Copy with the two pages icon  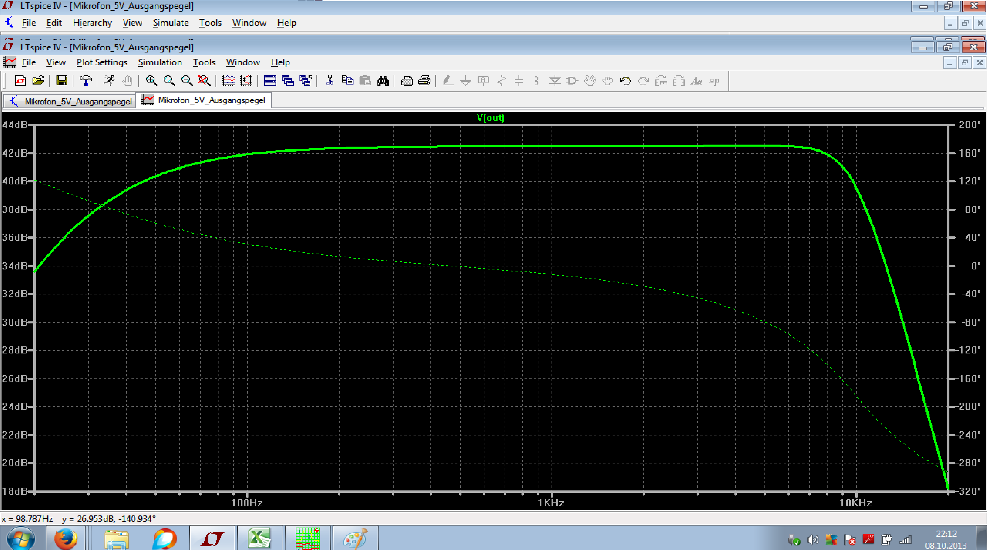pos(347,81)
